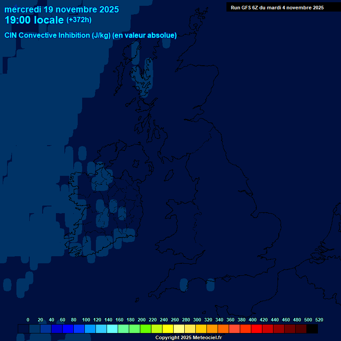The width and height of the screenshot is (341, 341).
Task: Pick the cyan legend swatch near 140
Action: click(112, 329)
